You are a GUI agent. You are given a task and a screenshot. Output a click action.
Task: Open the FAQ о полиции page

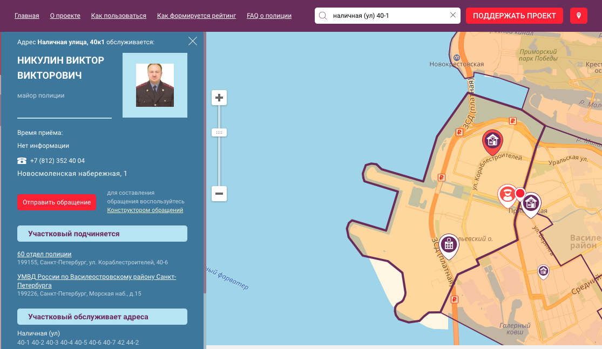269,16
